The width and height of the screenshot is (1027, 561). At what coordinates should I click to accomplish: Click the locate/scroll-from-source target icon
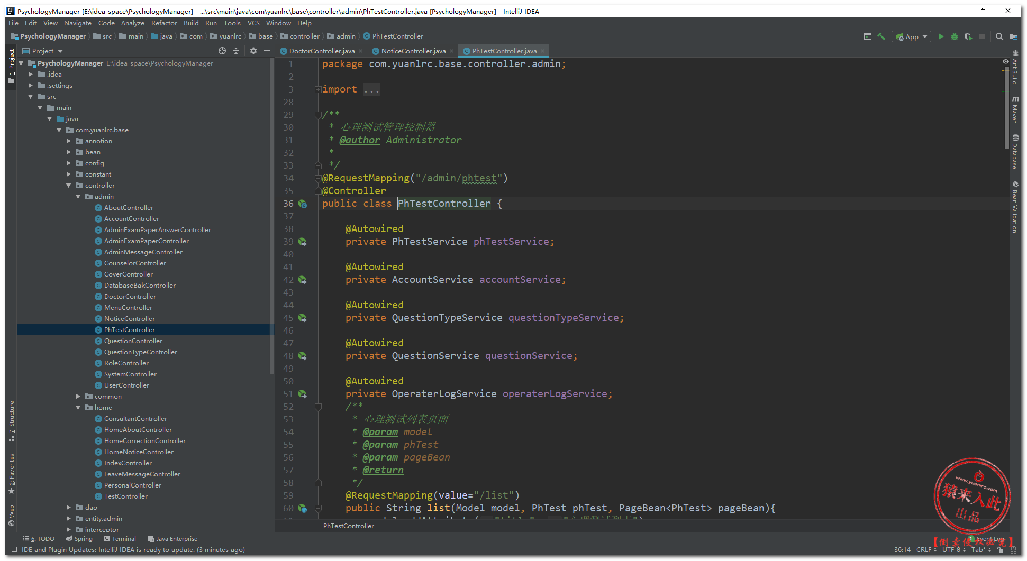click(x=222, y=51)
